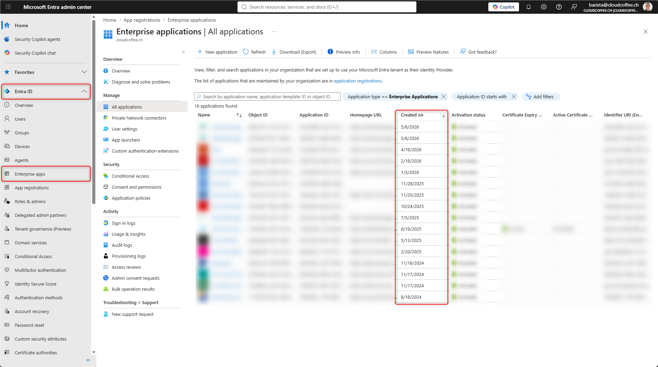
Task: Open Security Copilot chat
Action: click(35, 53)
